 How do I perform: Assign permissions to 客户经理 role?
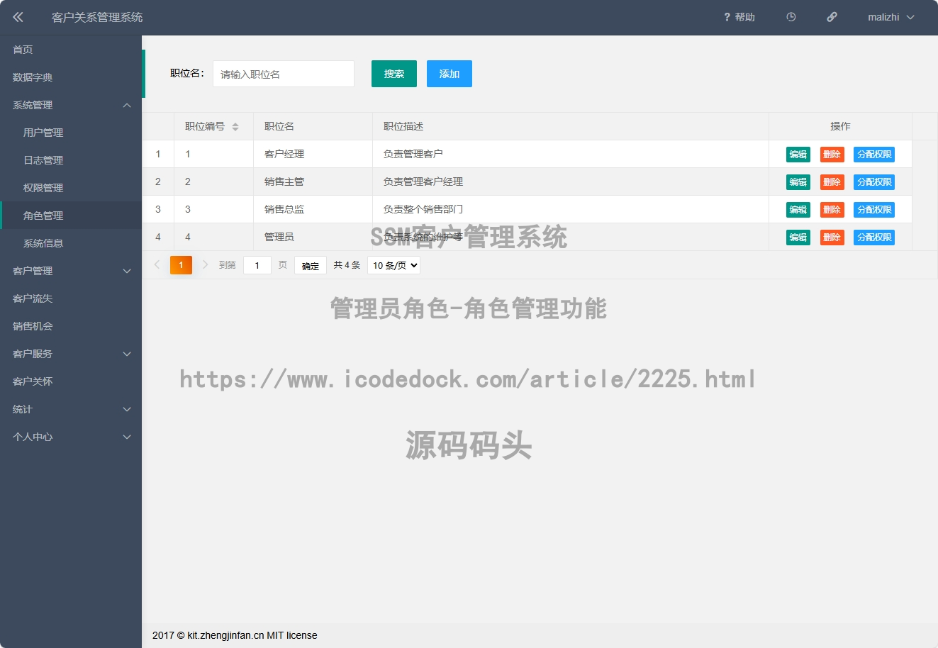tap(874, 155)
